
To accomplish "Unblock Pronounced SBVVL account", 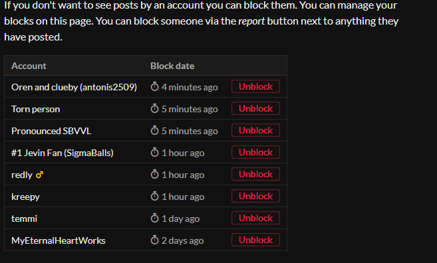I will point(255,130).
